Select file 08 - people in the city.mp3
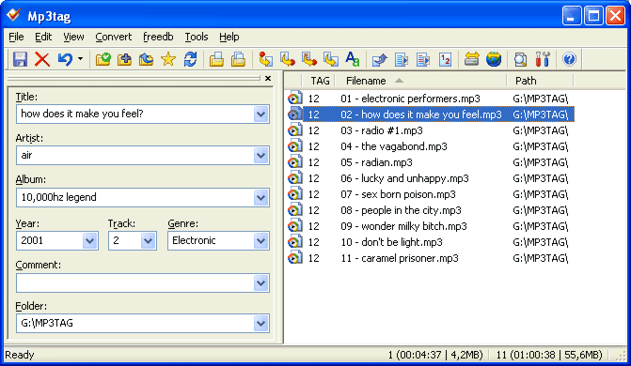This screenshot has height=366, width=631. point(401,210)
